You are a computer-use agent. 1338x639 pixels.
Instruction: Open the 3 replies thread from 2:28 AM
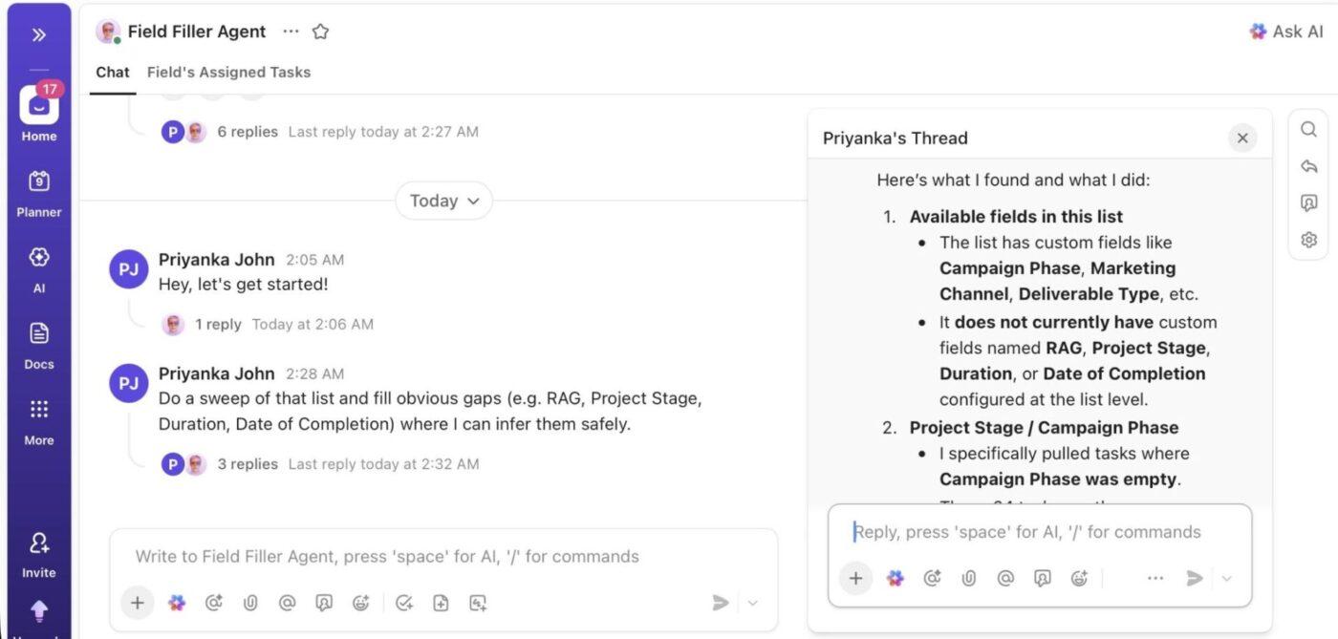click(247, 463)
